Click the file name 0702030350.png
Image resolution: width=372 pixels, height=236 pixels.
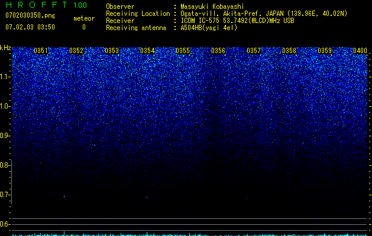tap(30, 15)
